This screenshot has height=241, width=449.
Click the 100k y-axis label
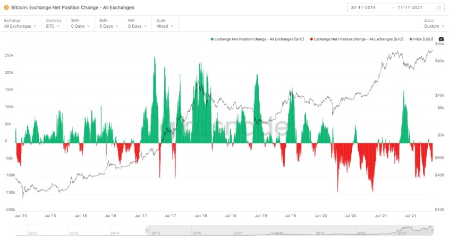[x=9, y=106]
